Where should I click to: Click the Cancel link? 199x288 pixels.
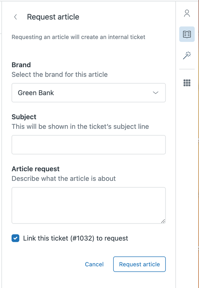(94, 264)
